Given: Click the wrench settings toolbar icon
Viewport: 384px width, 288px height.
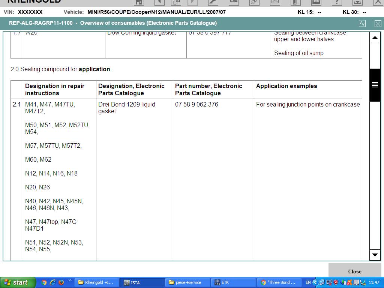Looking at the screenshot, I should click(x=213, y=2).
